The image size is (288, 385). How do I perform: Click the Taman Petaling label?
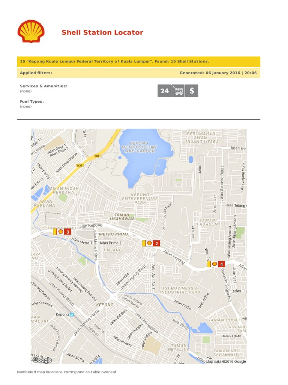(x=179, y=347)
